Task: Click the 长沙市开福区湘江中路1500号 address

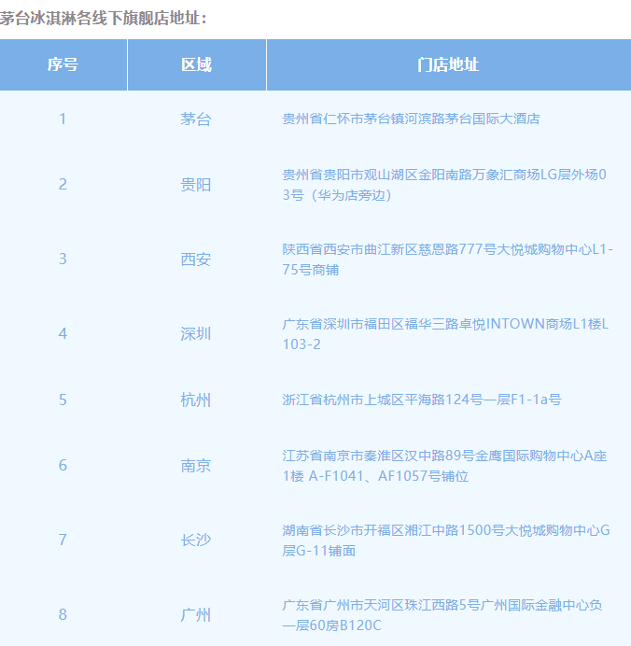Action: [446, 541]
